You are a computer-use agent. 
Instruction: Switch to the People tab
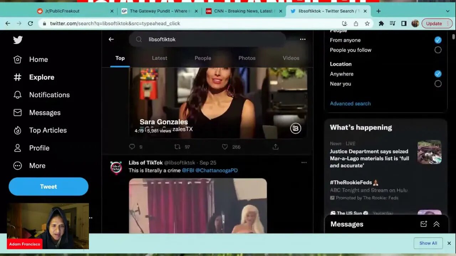(x=203, y=58)
